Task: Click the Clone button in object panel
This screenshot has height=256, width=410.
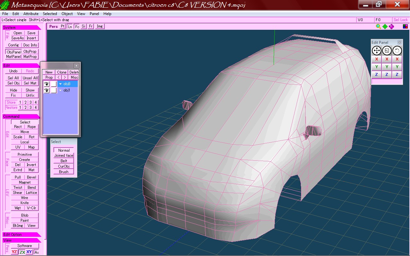Action: click(x=61, y=72)
